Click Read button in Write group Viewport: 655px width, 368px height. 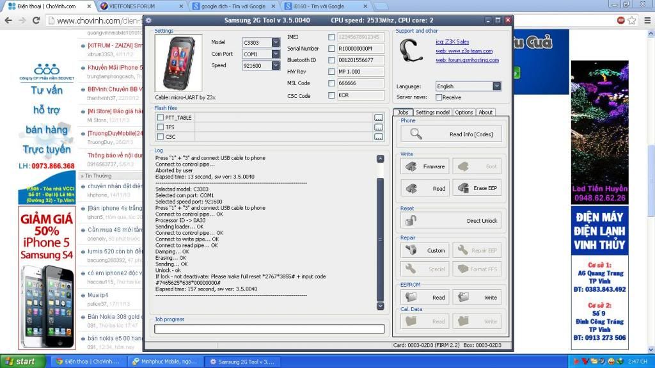[x=425, y=188]
